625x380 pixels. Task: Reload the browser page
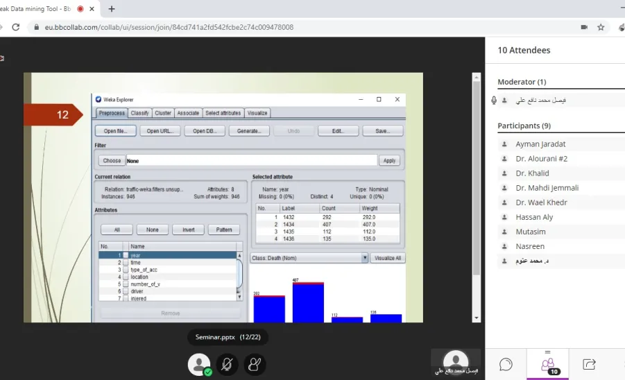coord(15,27)
